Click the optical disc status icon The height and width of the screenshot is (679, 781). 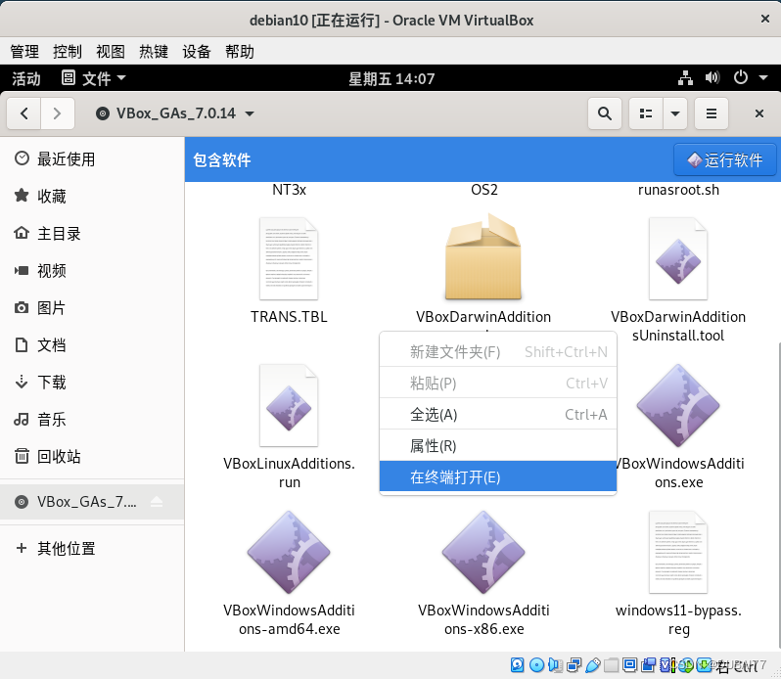point(536,664)
